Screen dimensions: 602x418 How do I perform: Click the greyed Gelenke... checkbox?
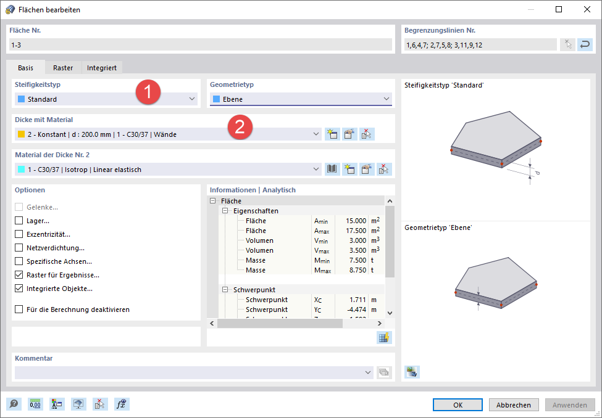[x=19, y=207]
